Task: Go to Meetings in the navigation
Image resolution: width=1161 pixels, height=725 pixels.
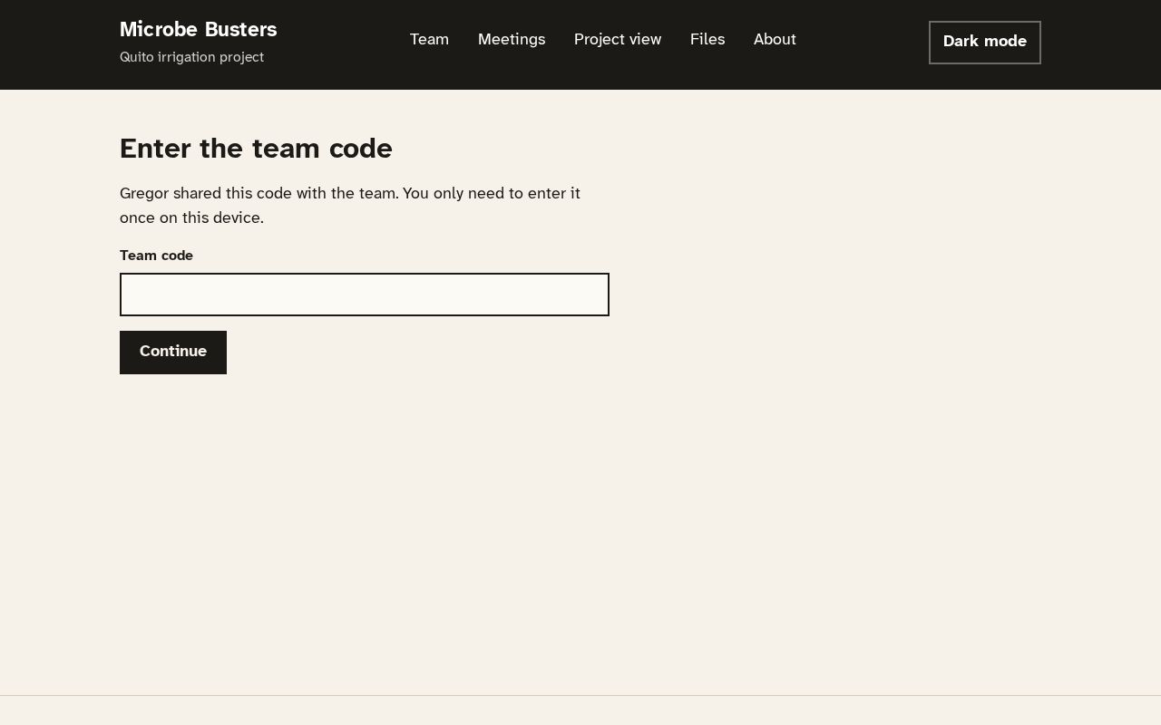Action: (512, 39)
